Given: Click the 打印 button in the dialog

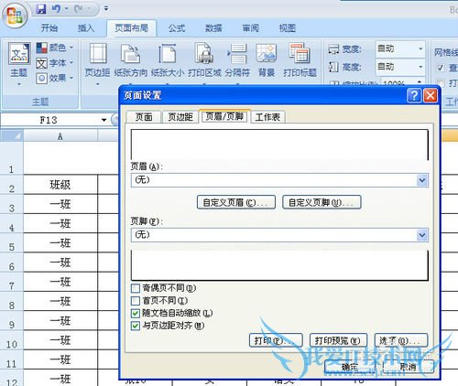Looking at the screenshot, I should click(276, 340).
